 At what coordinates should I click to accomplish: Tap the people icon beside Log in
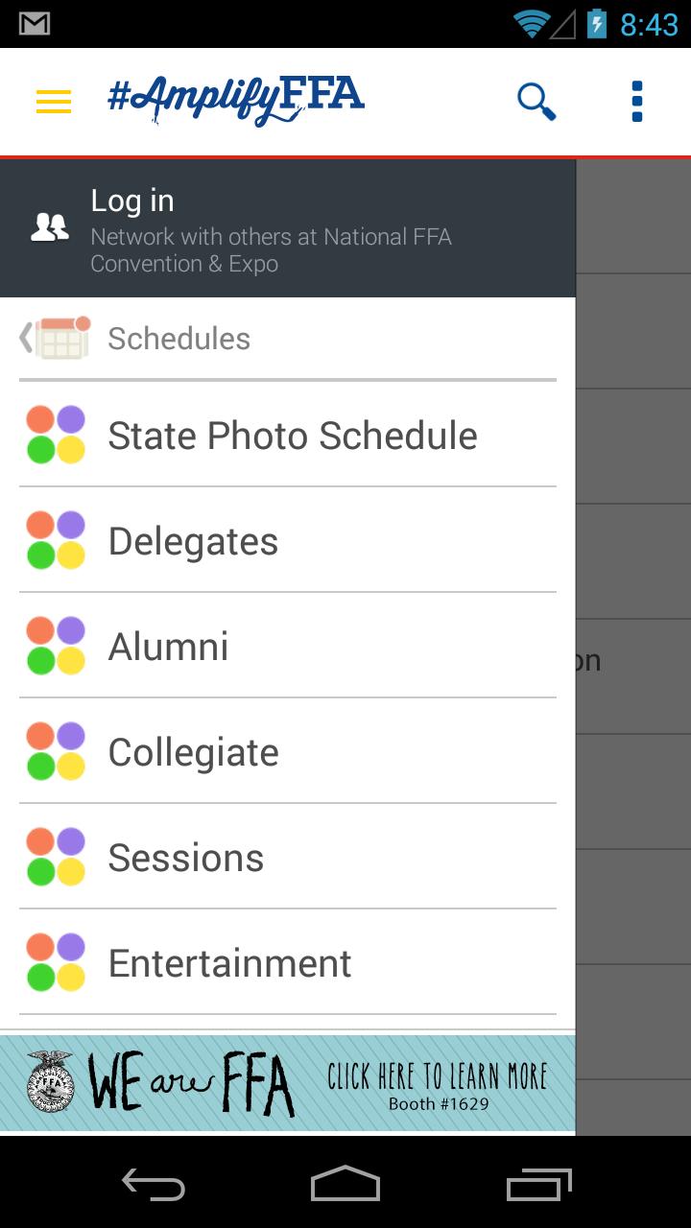[x=50, y=227]
